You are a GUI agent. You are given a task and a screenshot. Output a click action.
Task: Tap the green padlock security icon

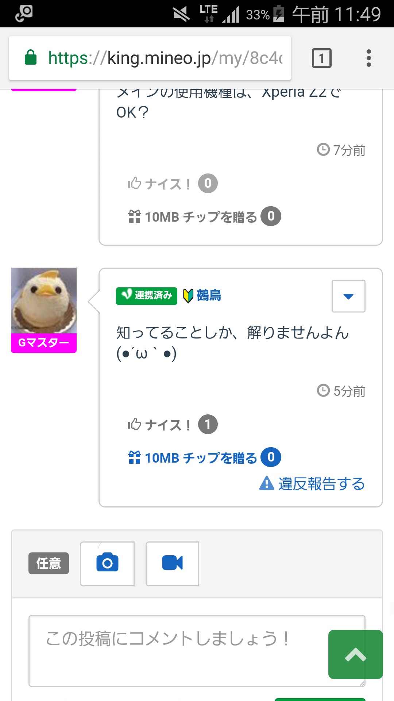pyautogui.click(x=31, y=58)
